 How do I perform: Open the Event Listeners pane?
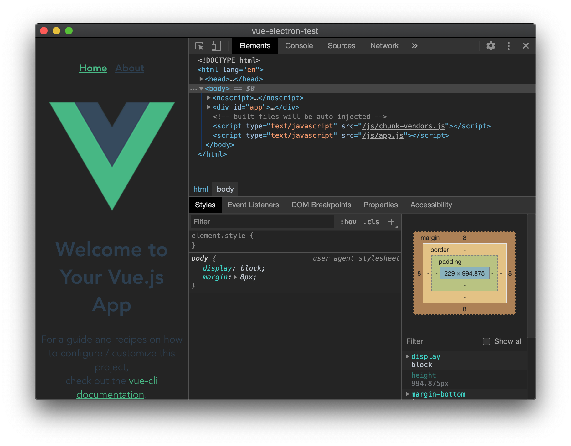253,205
